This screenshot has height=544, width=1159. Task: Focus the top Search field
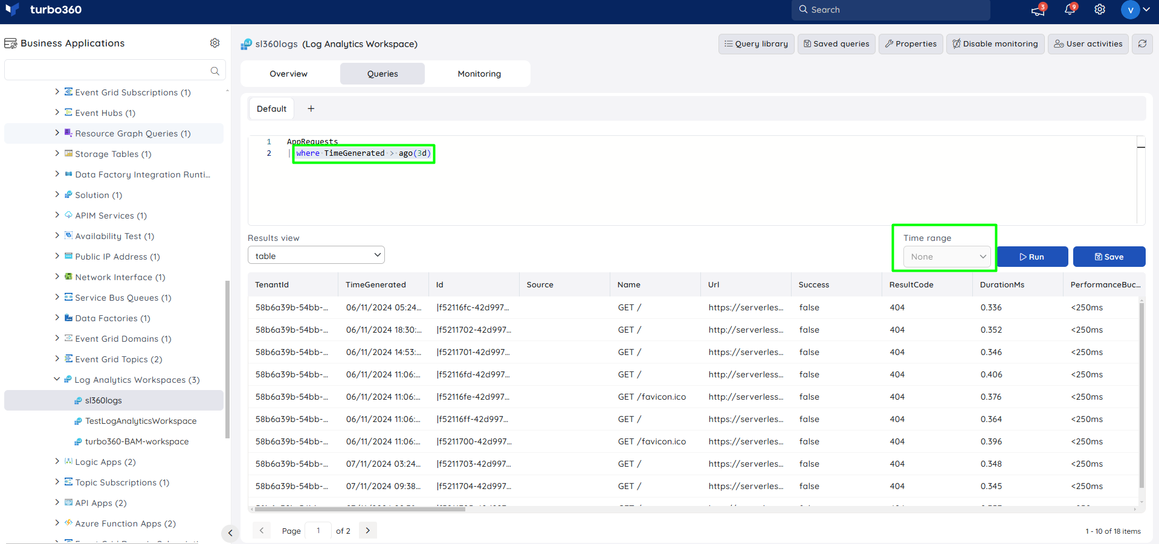pyautogui.click(x=891, y=10)
